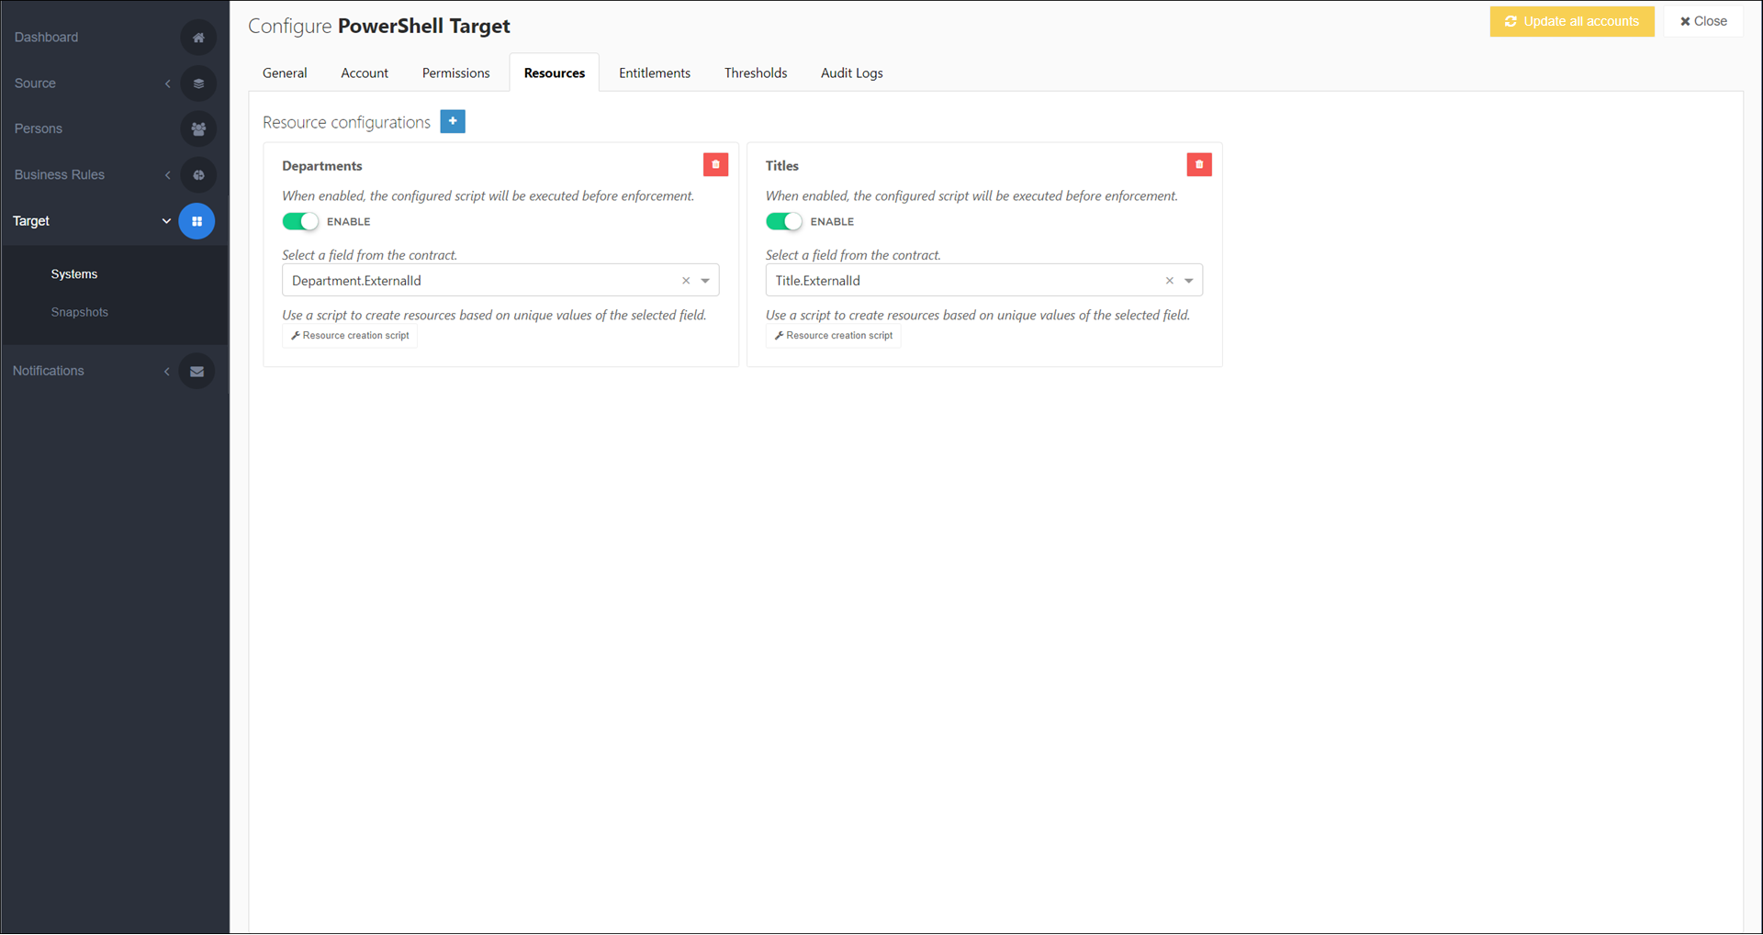1763x935 pixels.
Task: Collapse the Target menu chevron
Action: click(166, 221)
